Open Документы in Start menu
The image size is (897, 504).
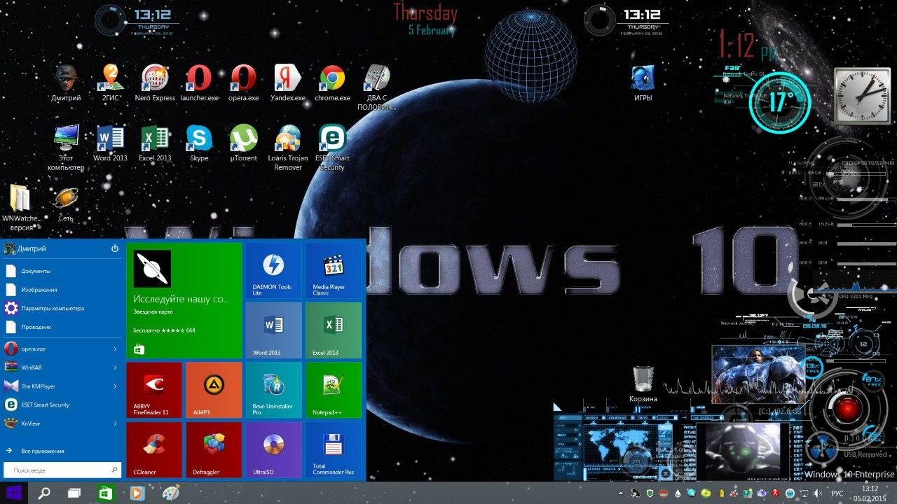click(35, 271)
